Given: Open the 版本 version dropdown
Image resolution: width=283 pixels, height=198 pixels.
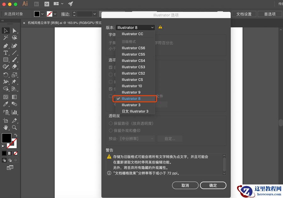Looking at the screenshot, I should [135, 27].
